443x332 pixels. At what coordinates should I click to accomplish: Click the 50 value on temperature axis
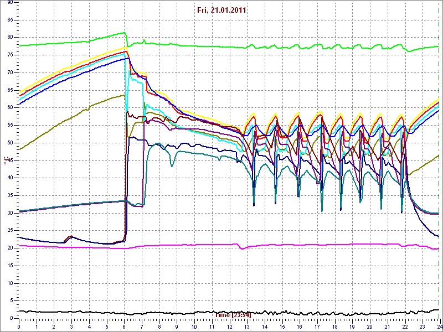11,143
